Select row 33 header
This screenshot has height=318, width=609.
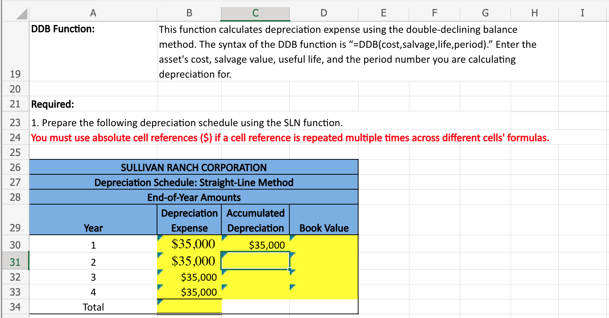15,292
